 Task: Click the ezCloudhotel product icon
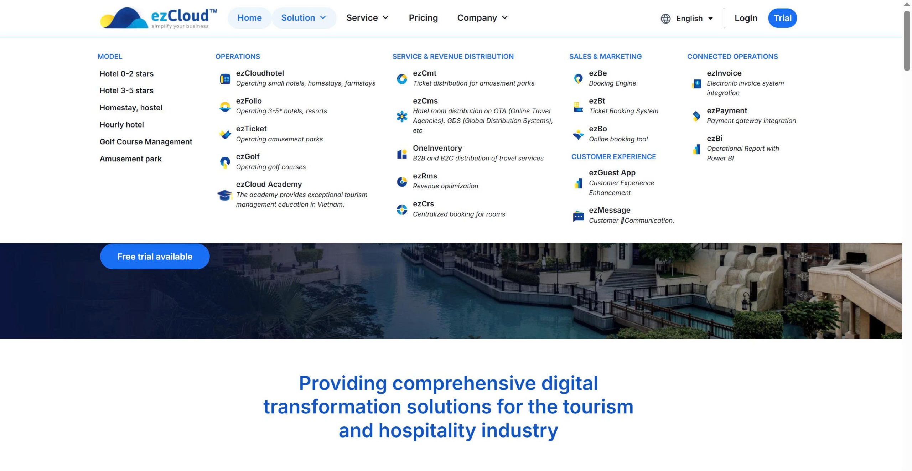[225, 79]
